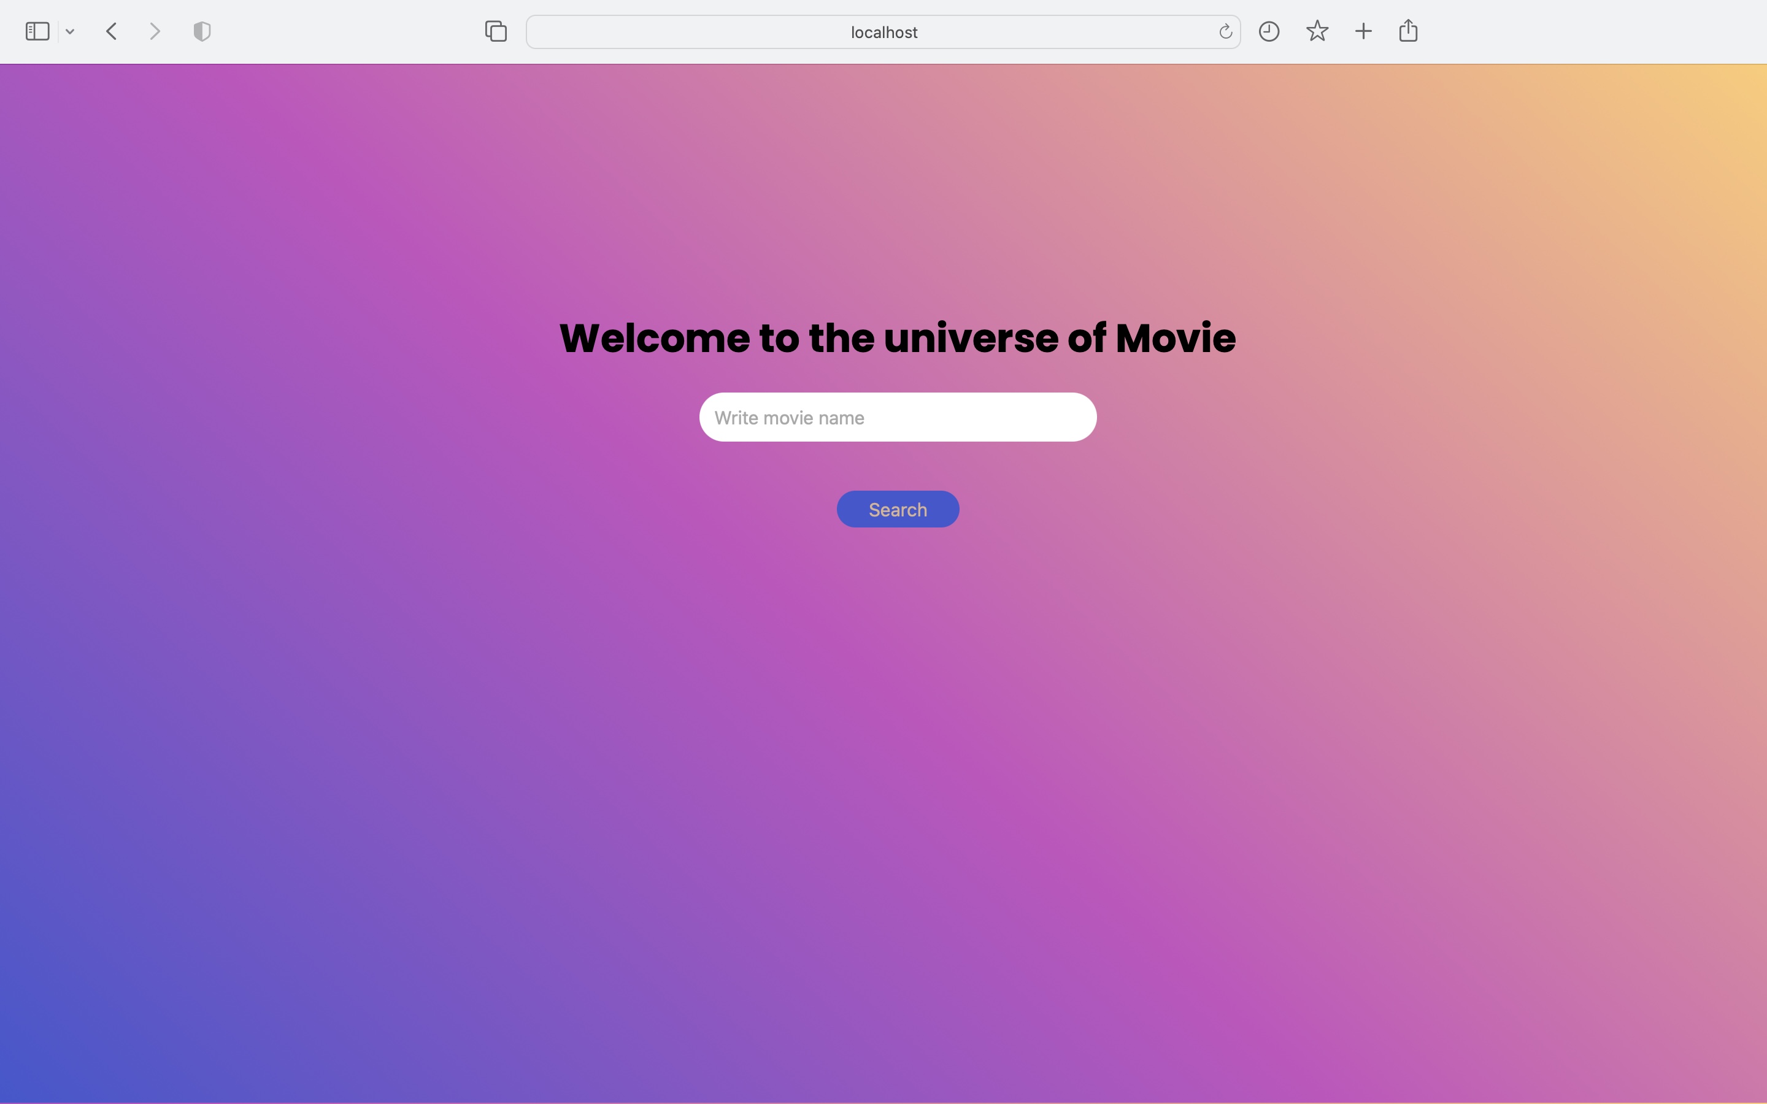This screenshot has height=1104, width=1767.
Task: Click the forward navigation arrow
Action: 154,31
